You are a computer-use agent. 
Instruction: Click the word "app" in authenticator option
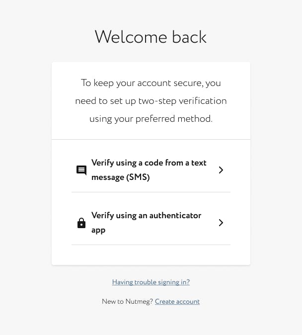click(x=98, y=231)
